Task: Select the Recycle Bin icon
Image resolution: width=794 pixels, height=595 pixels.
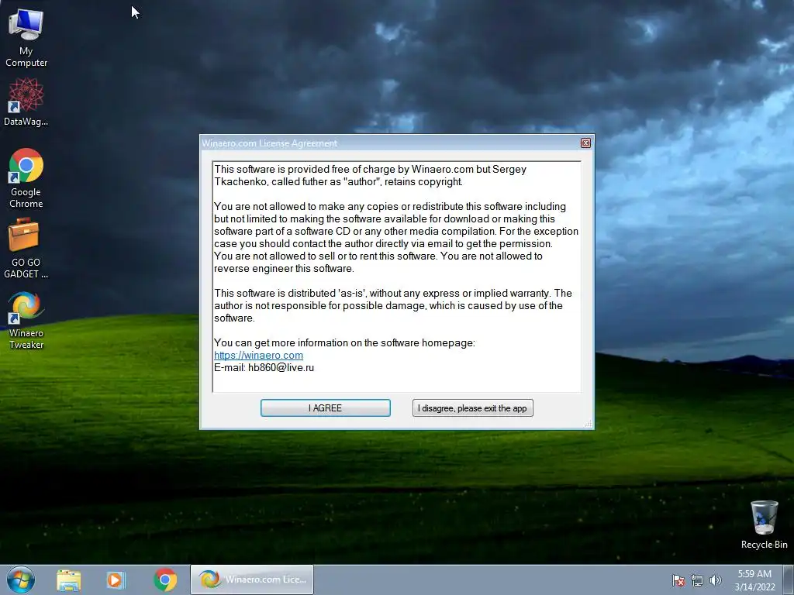Action: (764, 524)
